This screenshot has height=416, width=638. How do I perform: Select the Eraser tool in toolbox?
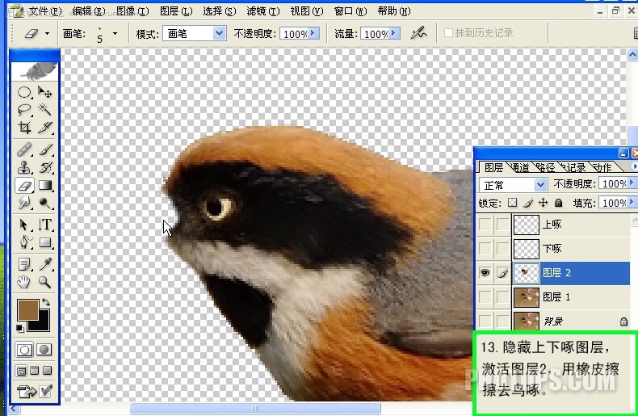pos(24,186)
